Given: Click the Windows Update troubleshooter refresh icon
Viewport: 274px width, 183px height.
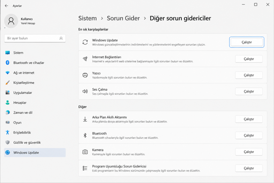Looking at the screenshot, I should [85, 42].
